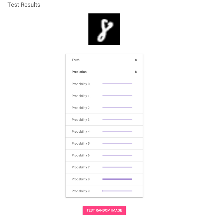Screen dimensions: 207x218
Task: Click the Probability 0 label text
Action: 81,84
